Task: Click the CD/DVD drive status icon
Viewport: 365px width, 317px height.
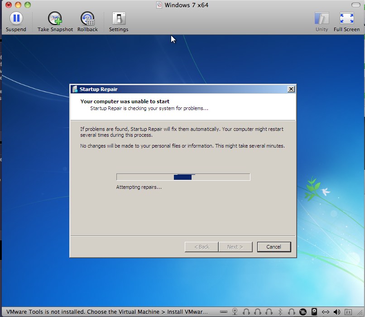Action: [303, 312]
